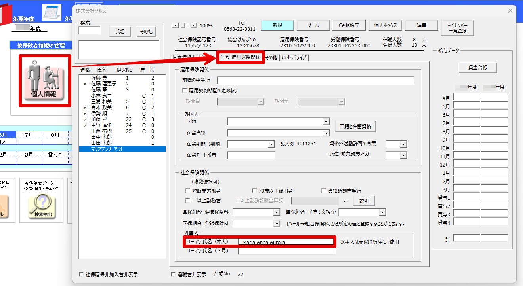
Task: Click the 説明 button
Action: pyautogui.click(x=364, y=201)
